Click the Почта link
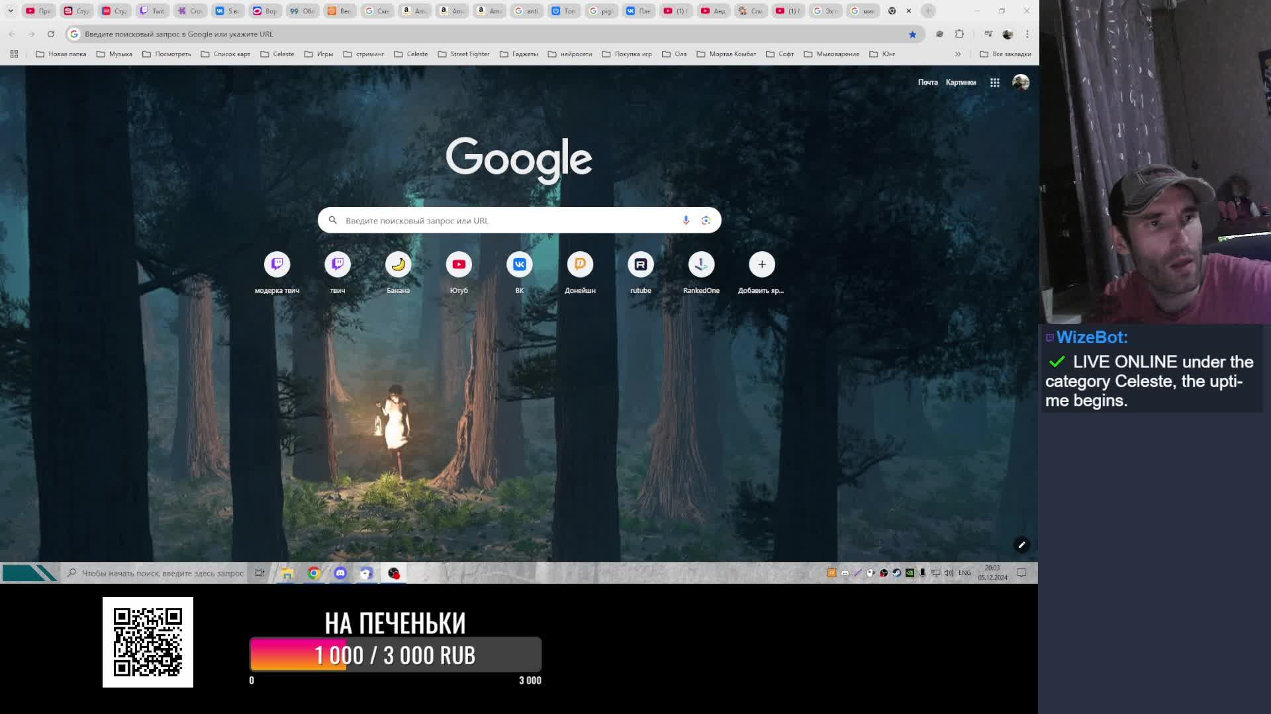1271x714 pixels. (927, 83)
